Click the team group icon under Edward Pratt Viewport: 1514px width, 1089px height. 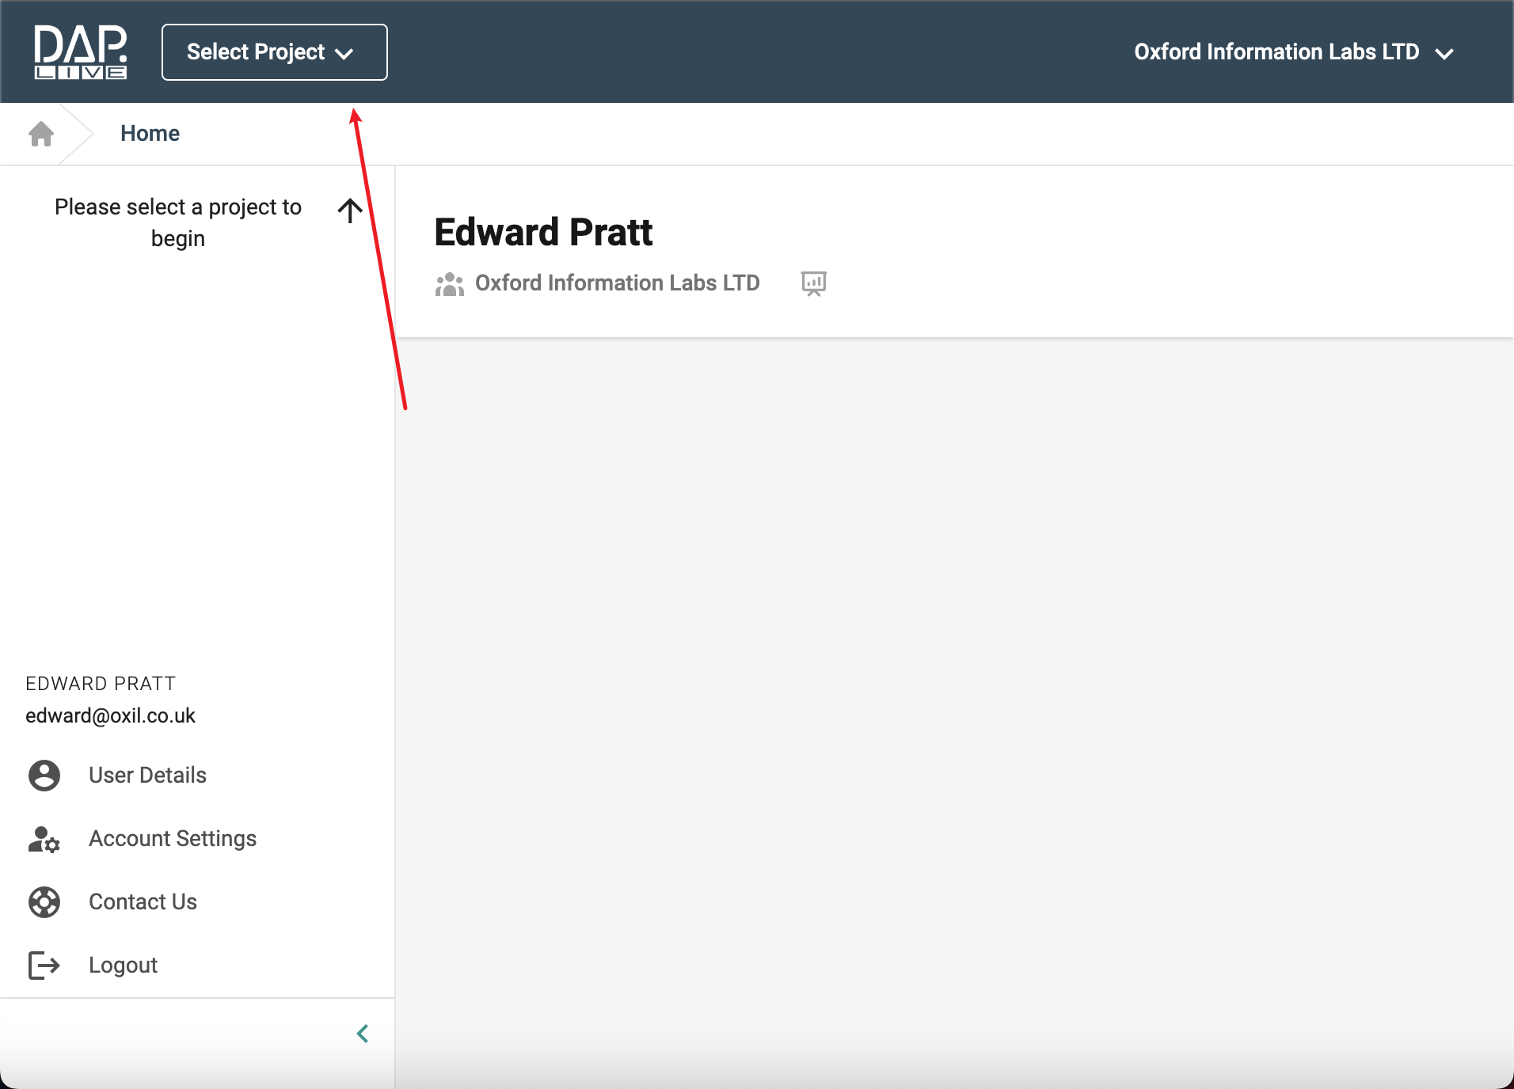tap(449, 284)
